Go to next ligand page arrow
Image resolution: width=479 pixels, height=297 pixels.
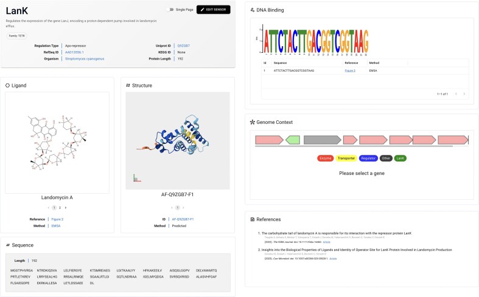[66, 208]
